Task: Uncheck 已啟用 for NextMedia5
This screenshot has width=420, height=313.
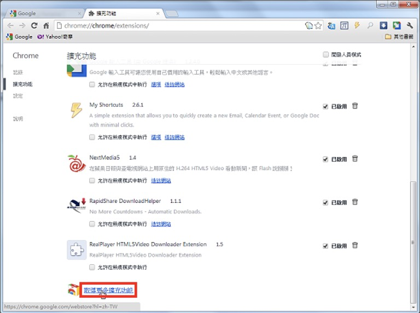Action: [325, 159]
